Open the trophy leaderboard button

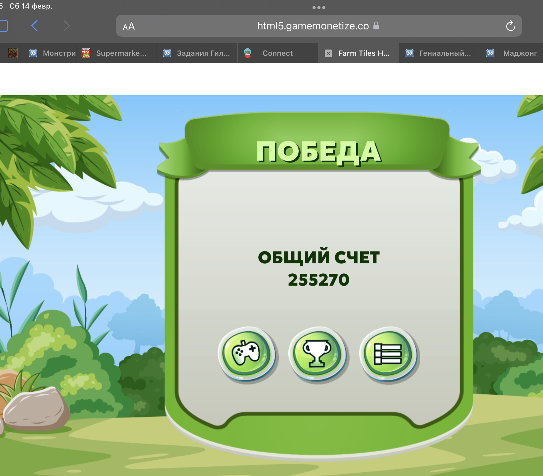[318, 354]
